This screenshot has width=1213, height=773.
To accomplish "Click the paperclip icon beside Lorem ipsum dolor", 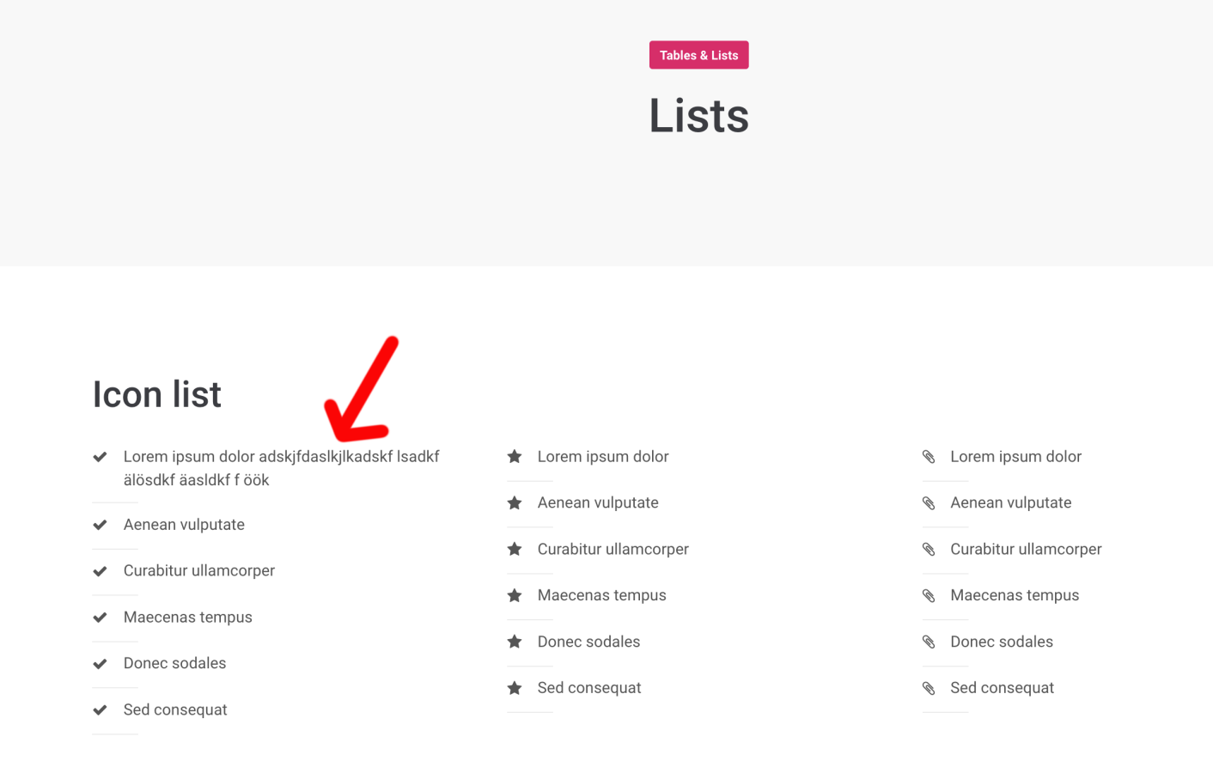I will 929,457.
